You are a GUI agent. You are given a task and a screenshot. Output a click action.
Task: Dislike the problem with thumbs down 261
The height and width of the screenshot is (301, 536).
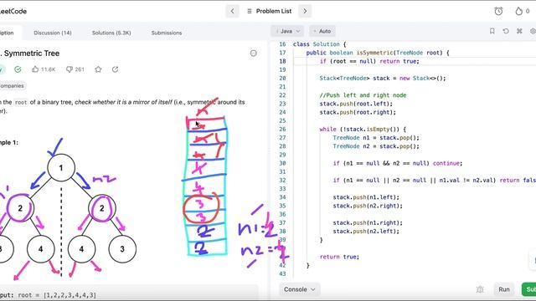pos(75,69)
